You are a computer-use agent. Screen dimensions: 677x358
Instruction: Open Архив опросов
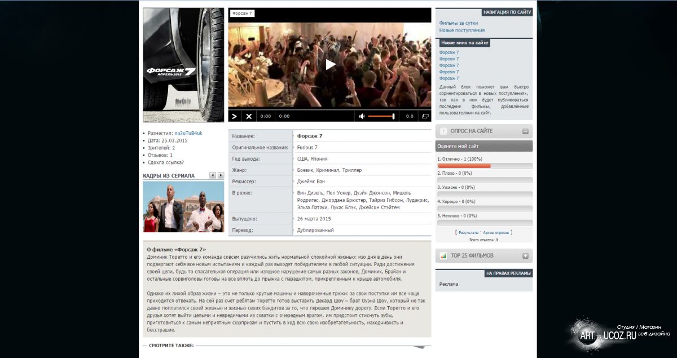click(496, 232)
